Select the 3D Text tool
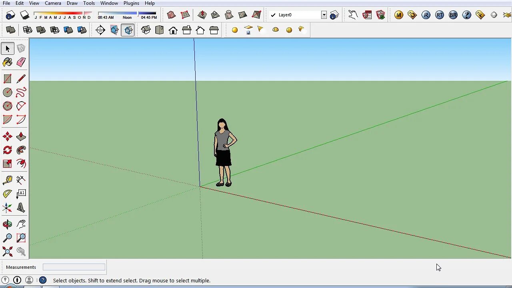The width and height of the screenshot is (512, 288). point(21,208)
